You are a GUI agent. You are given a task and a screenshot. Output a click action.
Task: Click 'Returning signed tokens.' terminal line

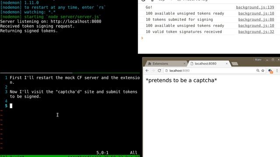point(29,31)
